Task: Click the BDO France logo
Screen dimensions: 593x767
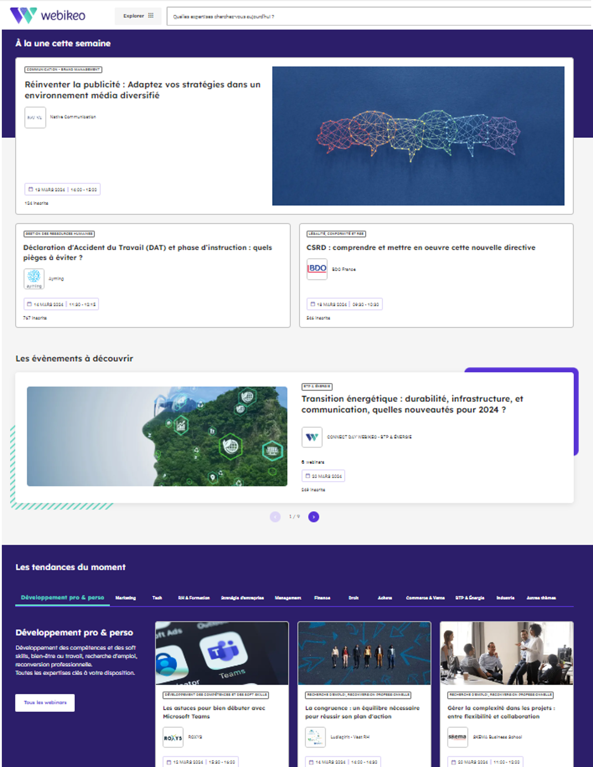Action: coord(317,269)
